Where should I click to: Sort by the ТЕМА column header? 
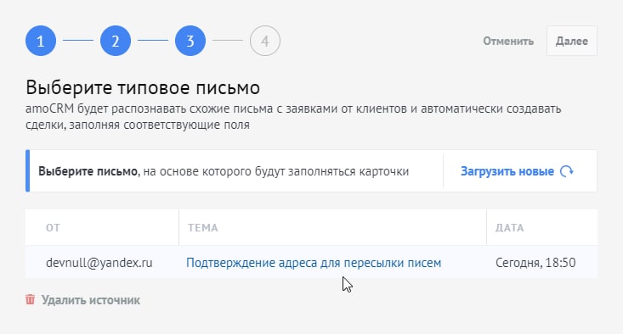(x=202, y=228)
